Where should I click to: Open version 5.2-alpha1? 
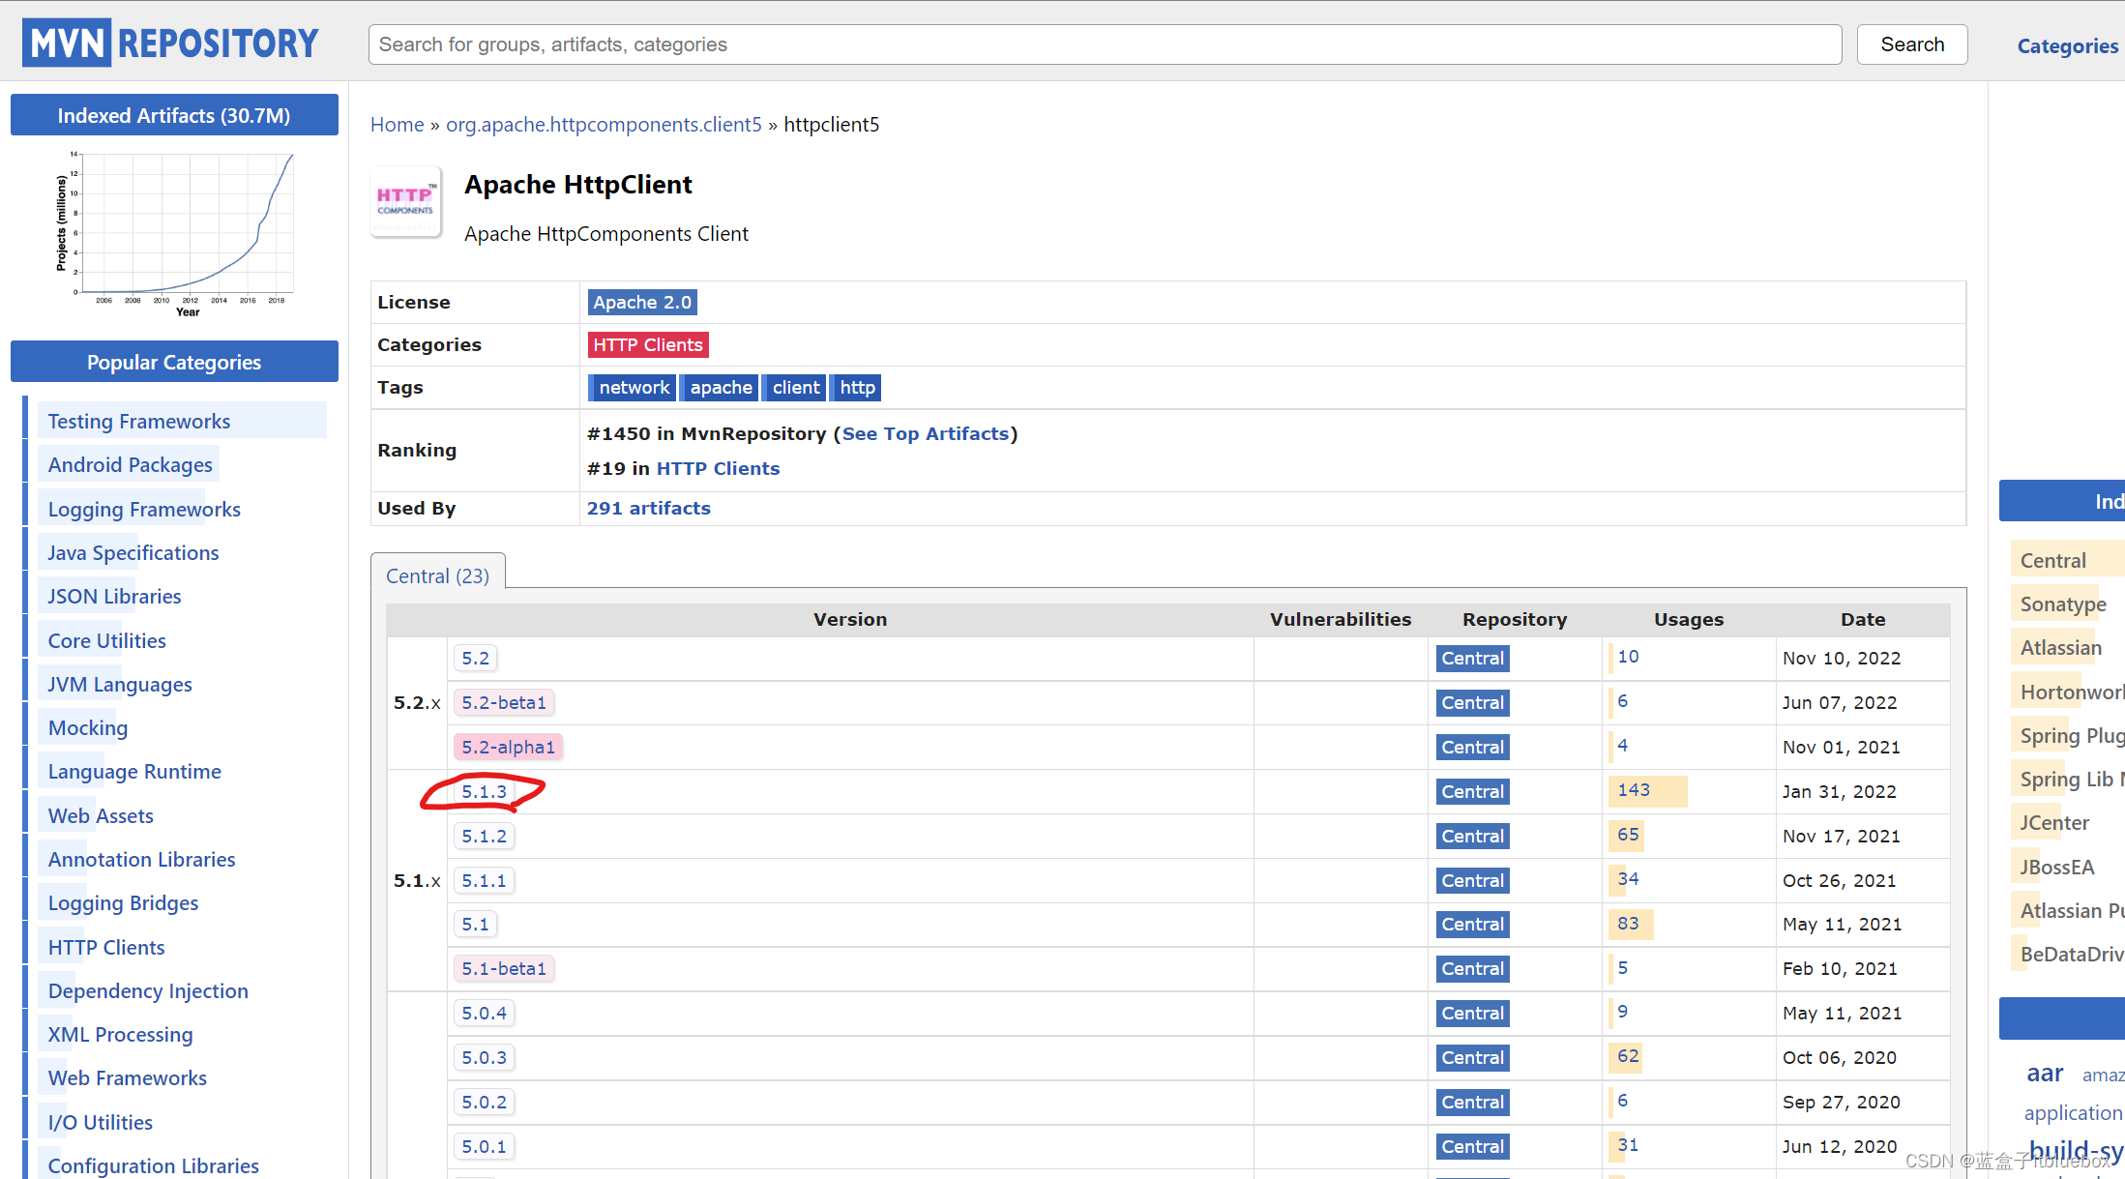point(508,748)
